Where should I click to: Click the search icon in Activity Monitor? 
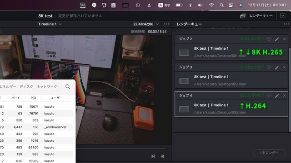68,86
